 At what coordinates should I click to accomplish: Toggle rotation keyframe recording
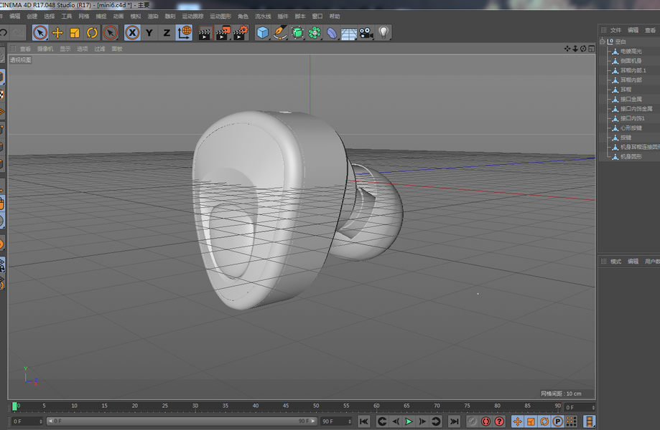pyautogui.click(x=544, y=421)
